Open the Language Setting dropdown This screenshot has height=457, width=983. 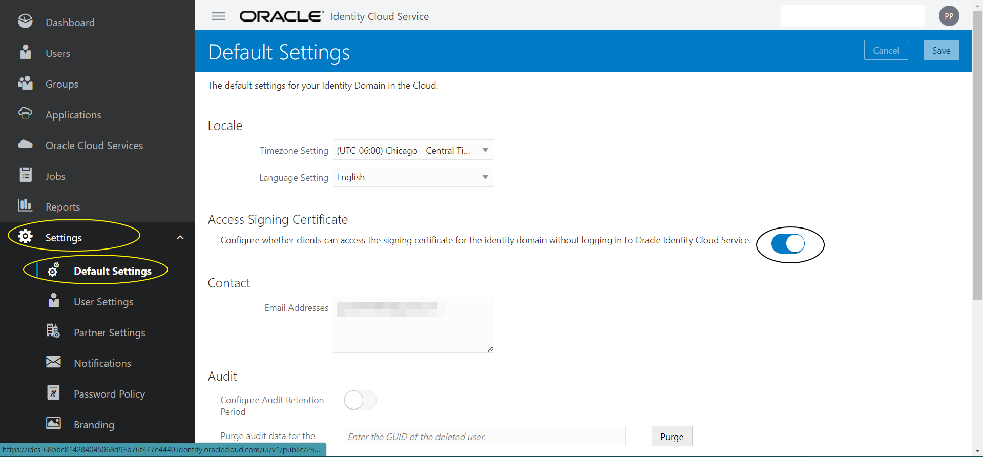413,177
